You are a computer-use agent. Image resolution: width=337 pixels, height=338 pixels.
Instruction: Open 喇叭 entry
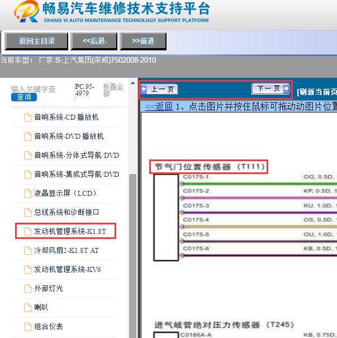coord(41,307)
